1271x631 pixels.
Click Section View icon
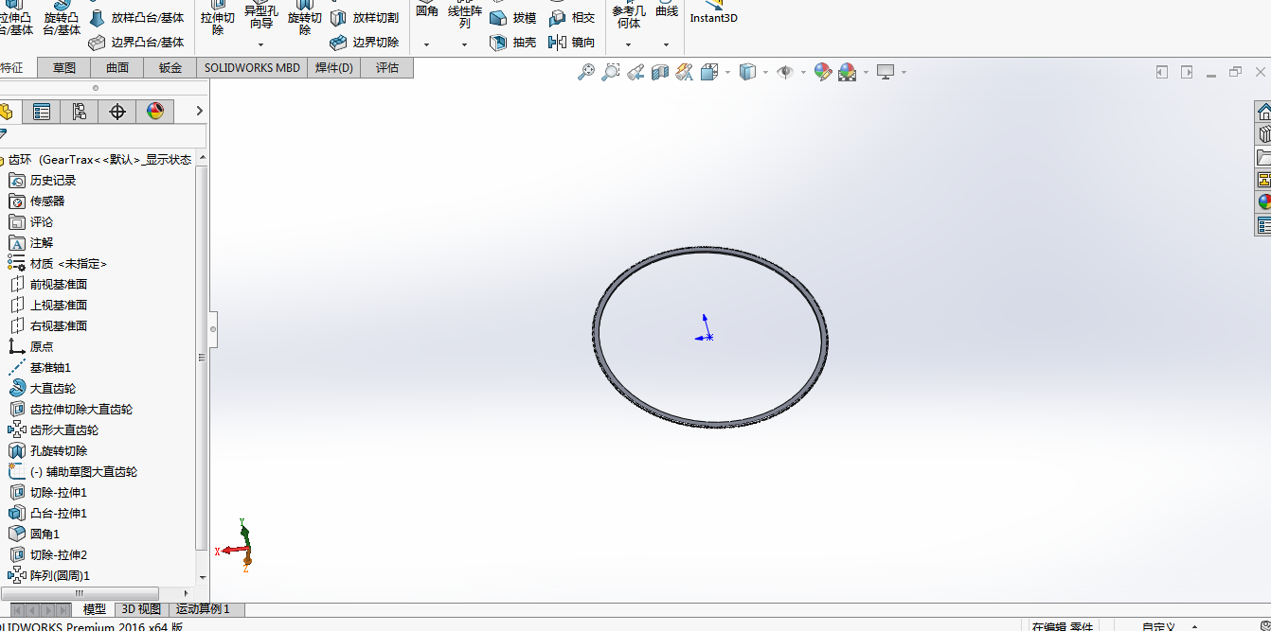pos(660,72)
